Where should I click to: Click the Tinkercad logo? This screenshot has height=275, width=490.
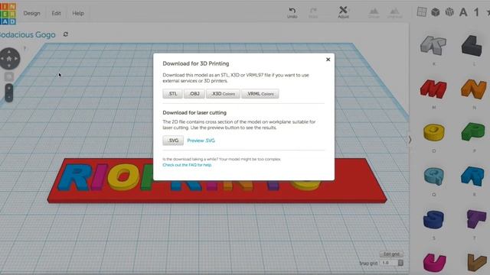pos(8,14)
